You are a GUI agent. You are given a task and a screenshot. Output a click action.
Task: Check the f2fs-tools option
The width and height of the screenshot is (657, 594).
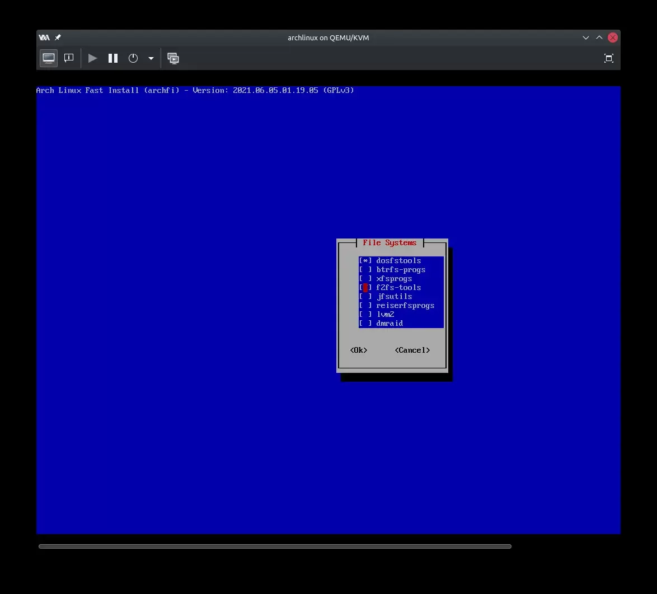click(x=365, y=288)
